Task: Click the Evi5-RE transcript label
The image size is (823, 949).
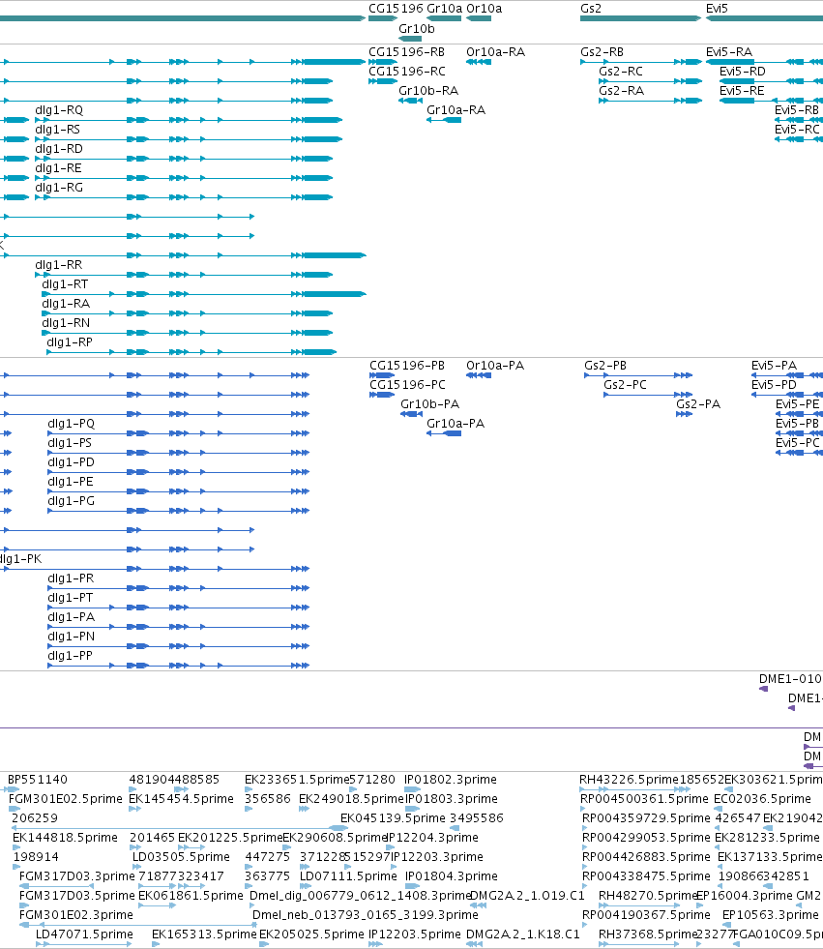Action: [x=742, y=91]
